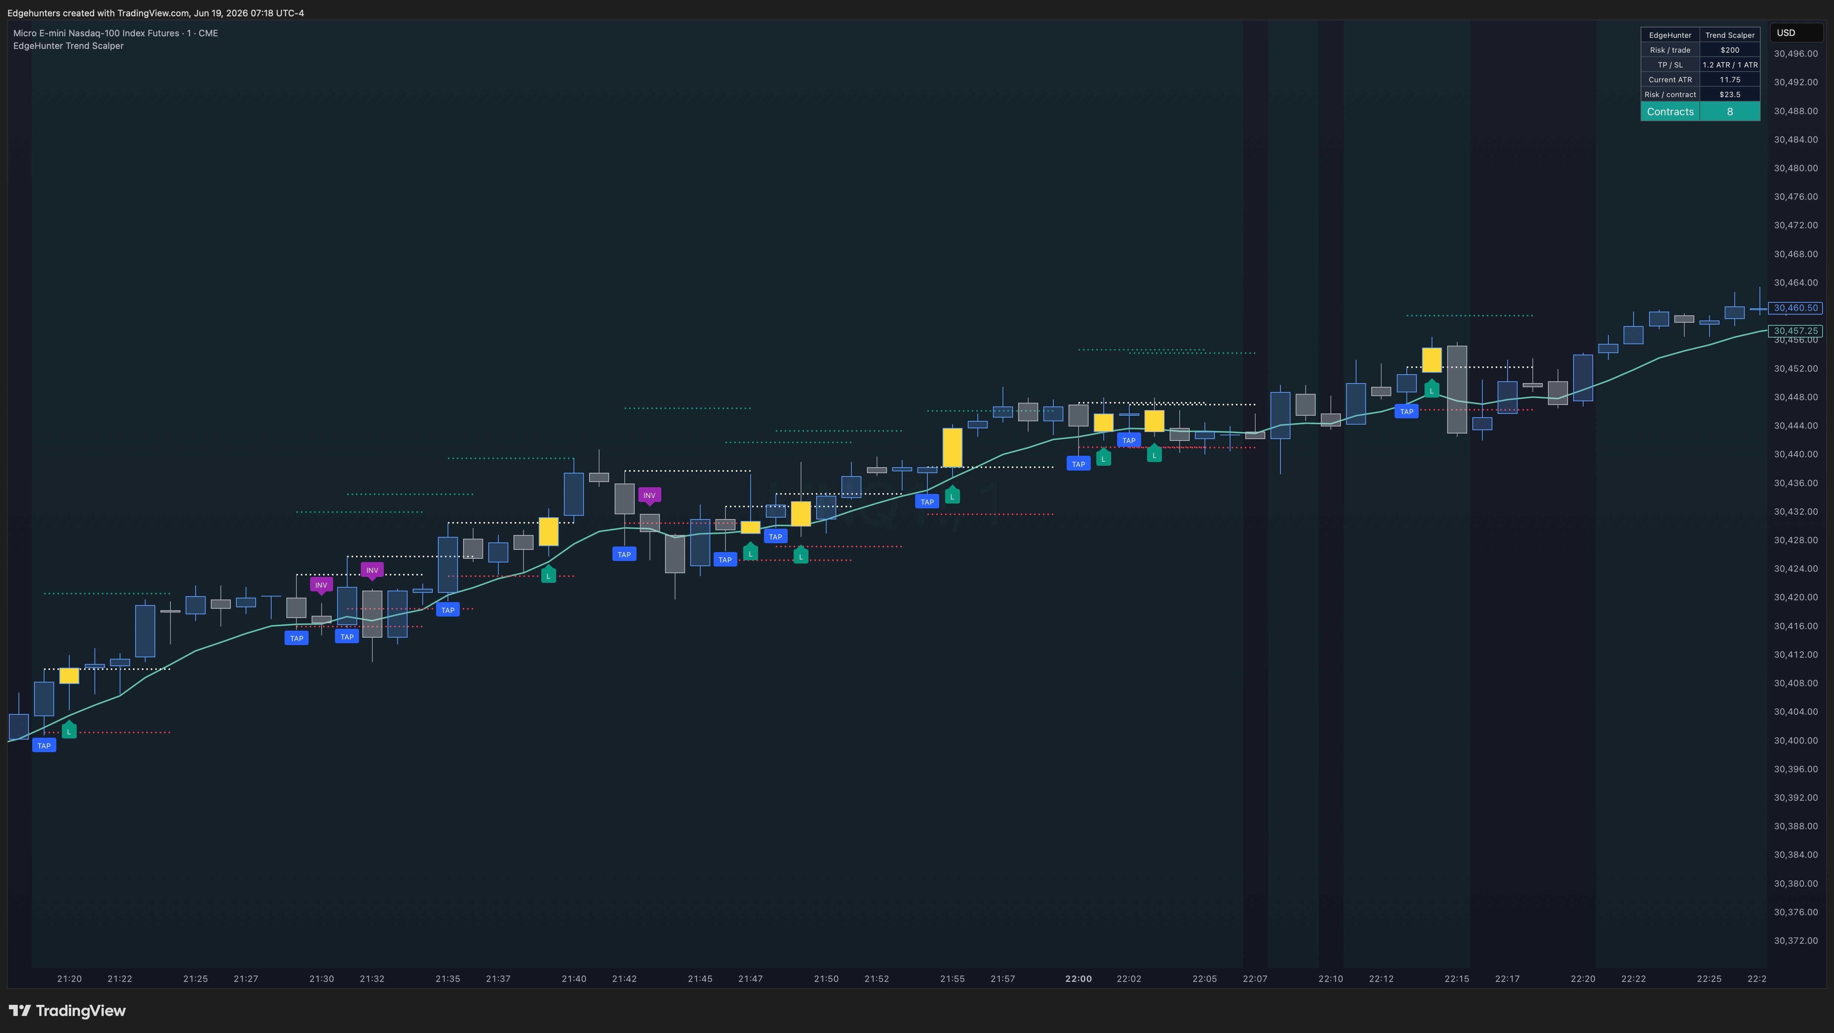Click the Contracts highlighted cell
Image resolution: width=1834 pixels, height=1033 pixels.
(x=1670, y=112)
